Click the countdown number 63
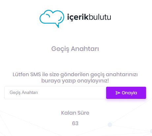This screenshot has height=136, width=152. click(75, 124)
